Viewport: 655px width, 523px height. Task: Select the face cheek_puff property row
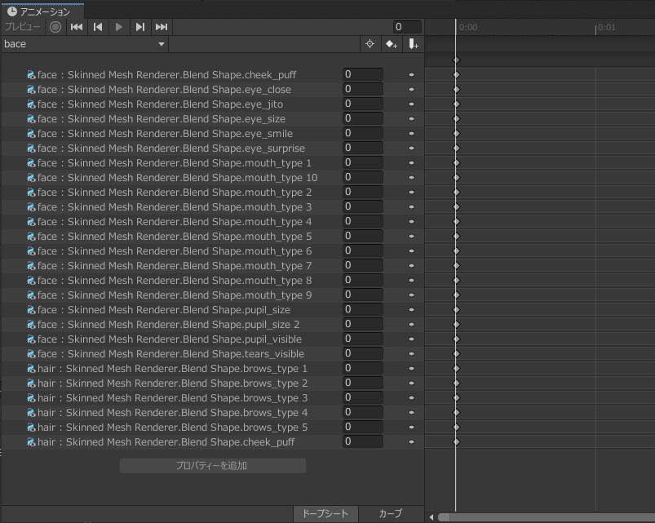click(212, 75)
